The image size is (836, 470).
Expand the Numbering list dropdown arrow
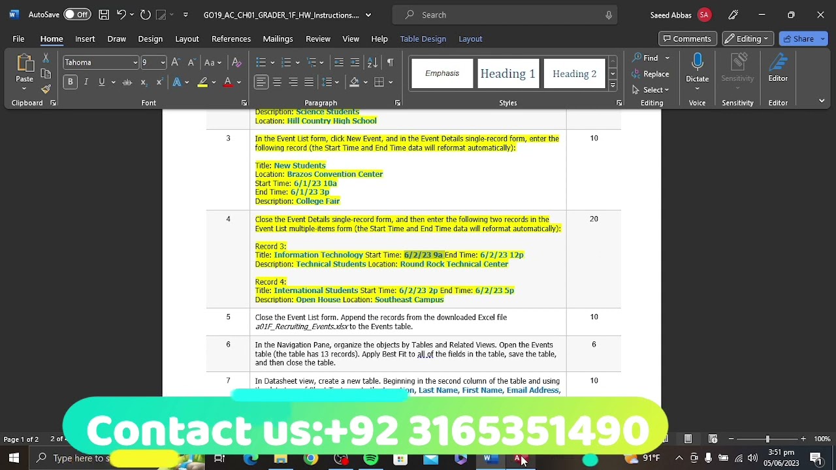[x=297, y=63]
